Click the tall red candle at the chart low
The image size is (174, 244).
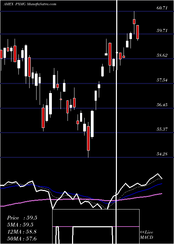88,138
